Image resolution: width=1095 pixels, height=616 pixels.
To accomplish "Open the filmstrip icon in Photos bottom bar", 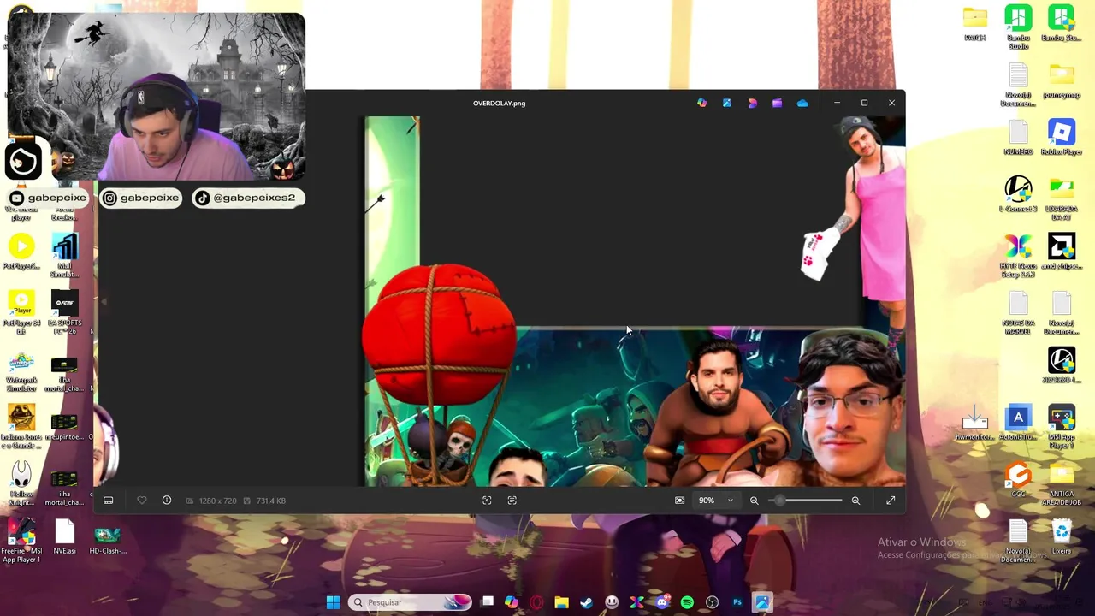I will (109, 500).
